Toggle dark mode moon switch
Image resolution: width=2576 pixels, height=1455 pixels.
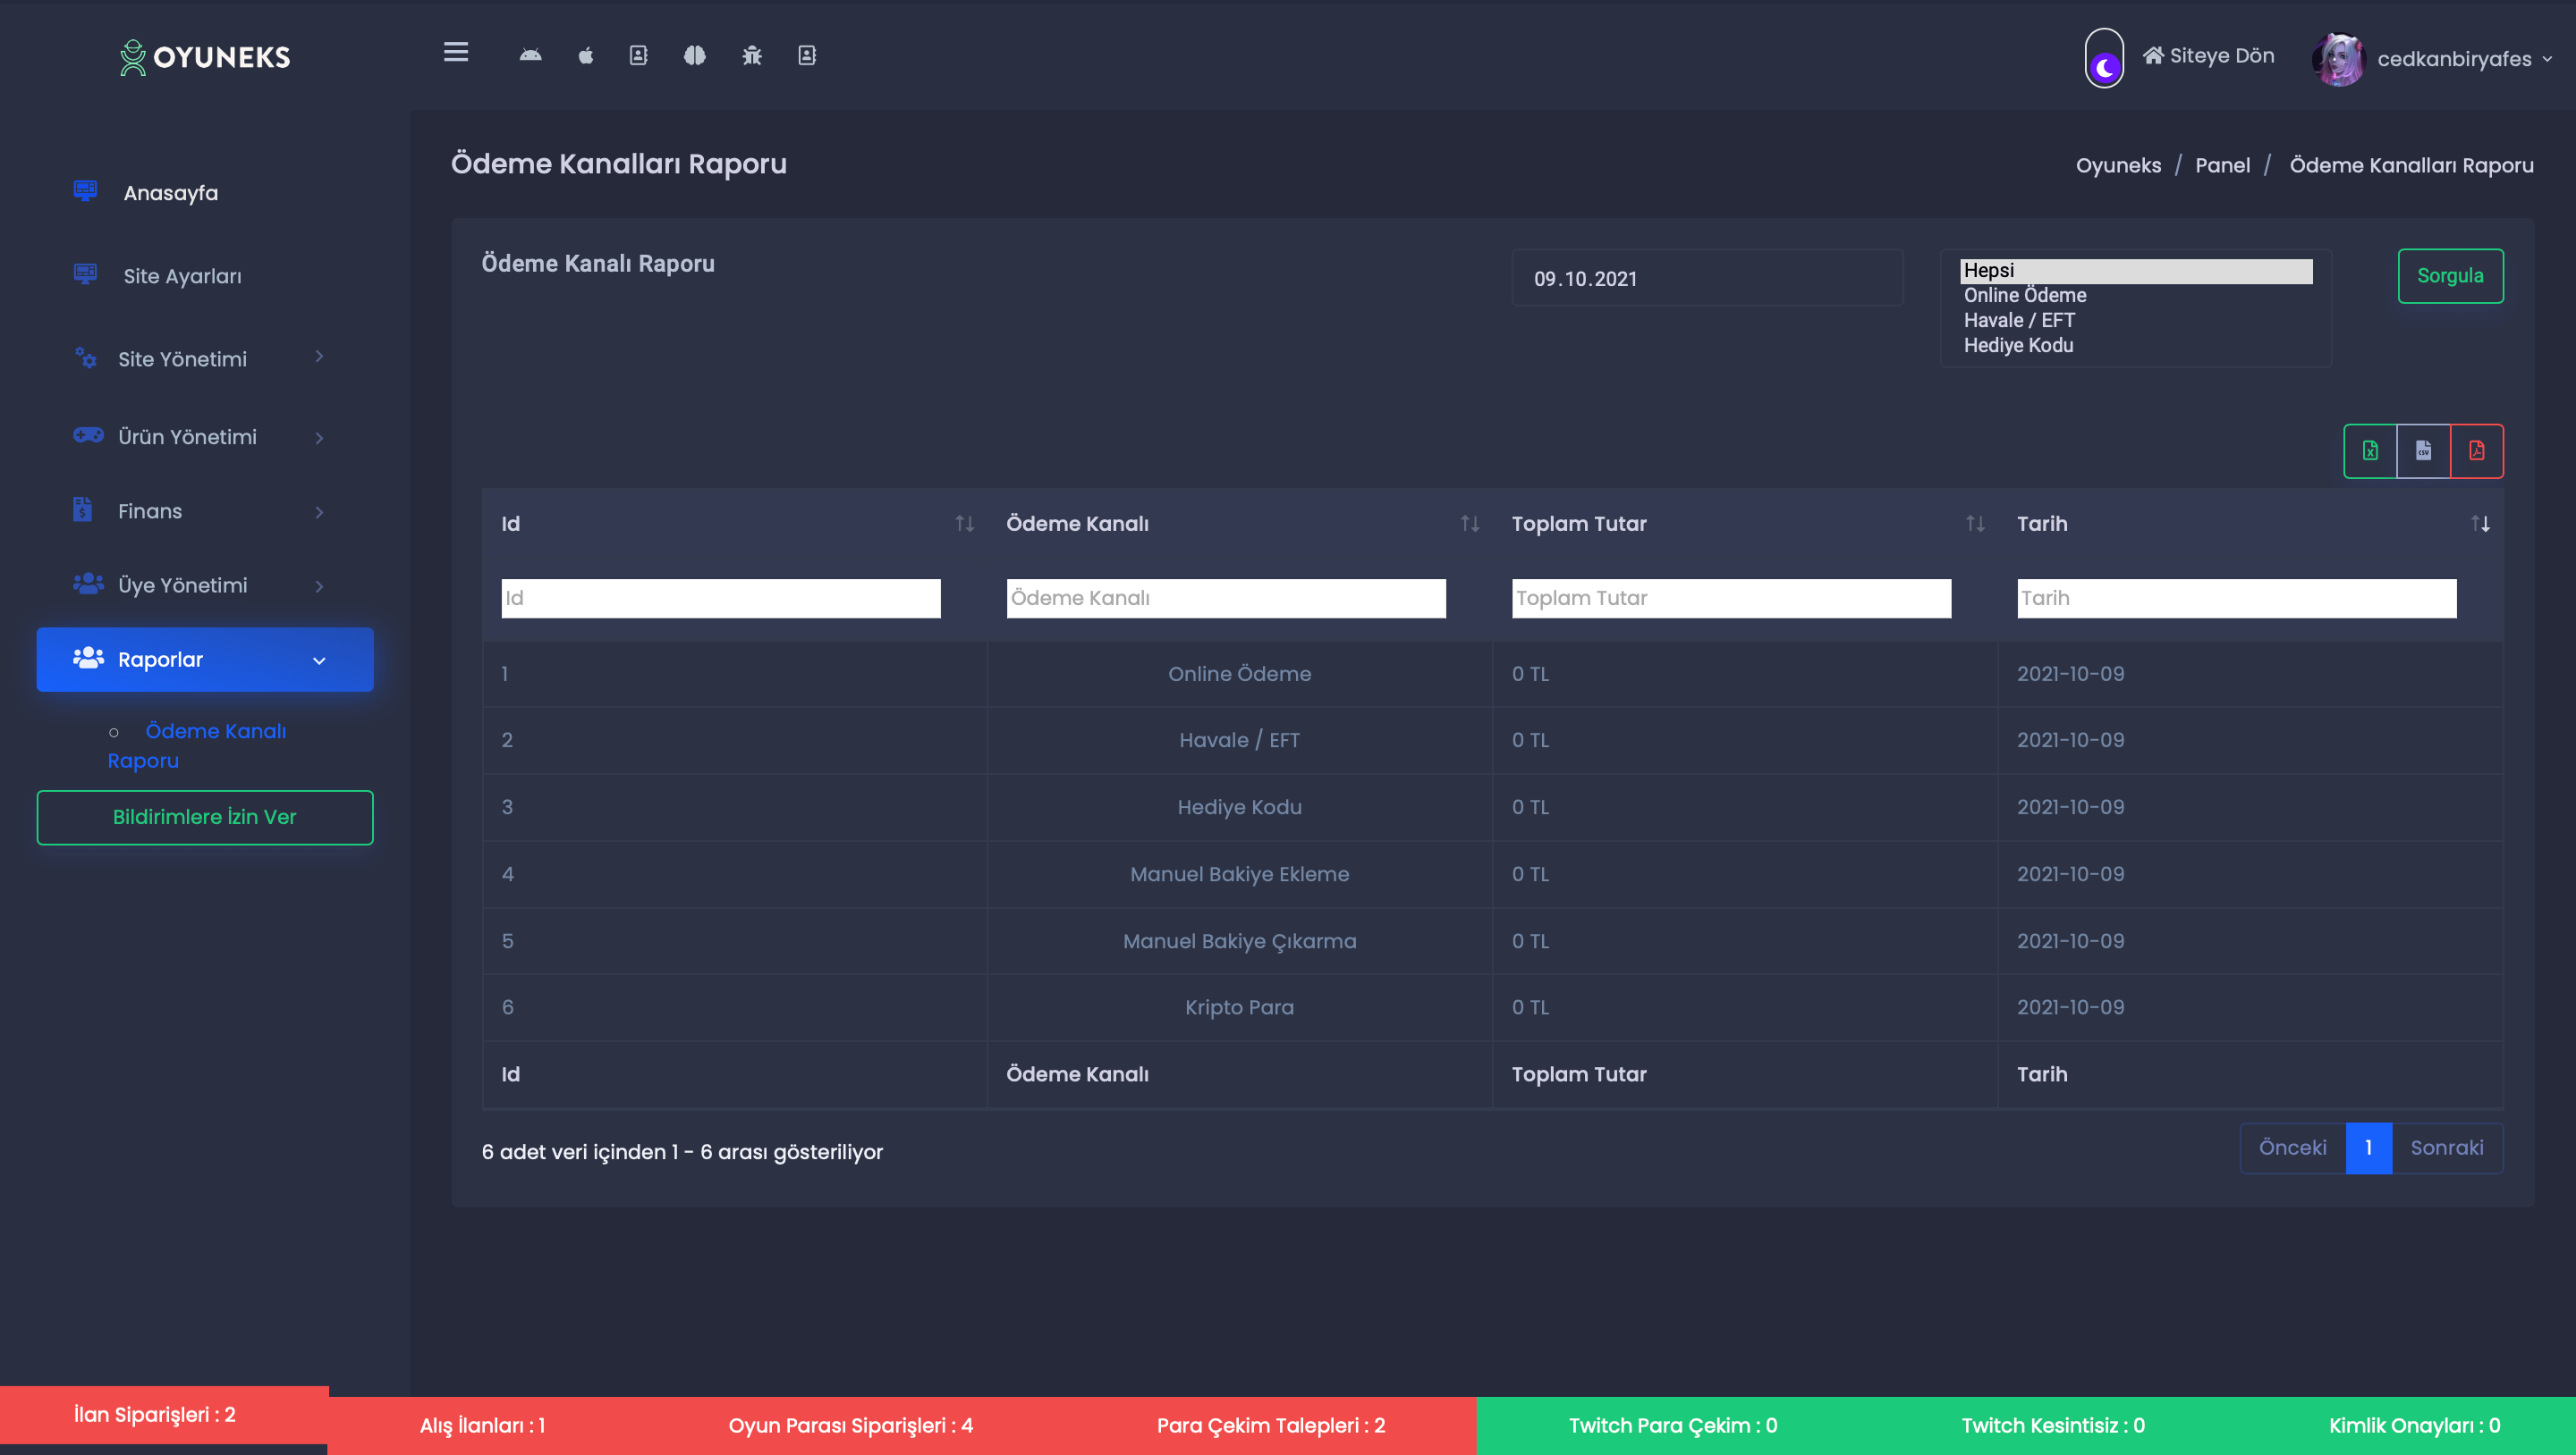pyautogui.click(x=2104, y=59)
